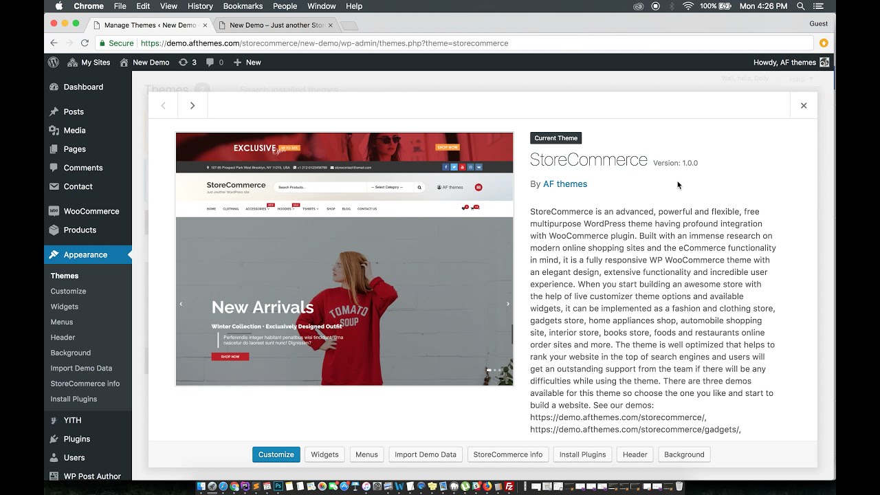Screen dimensions: 880x495
Task: Open Themes in the Appearance submenu
Action: (x=65, y=276)
